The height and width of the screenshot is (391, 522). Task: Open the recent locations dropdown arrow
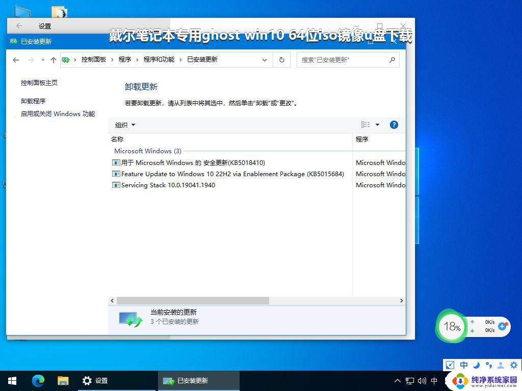[43, 60]
